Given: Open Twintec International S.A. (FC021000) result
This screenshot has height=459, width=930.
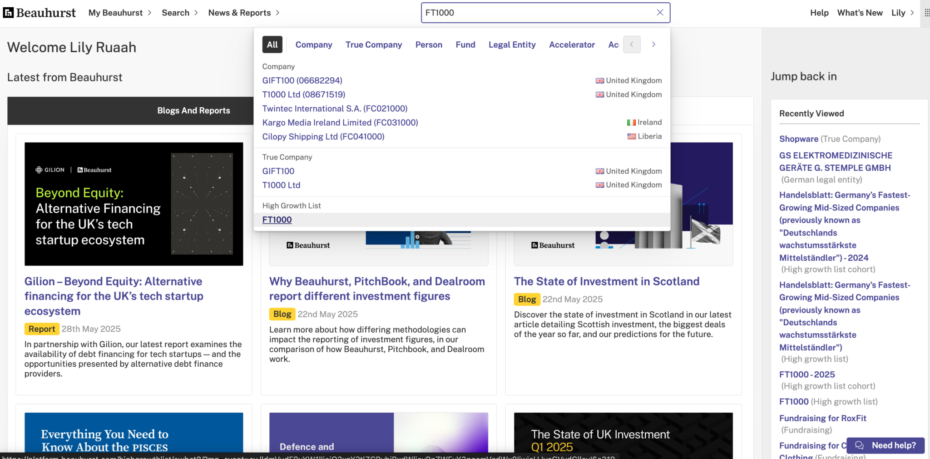Looking at the screenshot, I should (x=335, y=109).
